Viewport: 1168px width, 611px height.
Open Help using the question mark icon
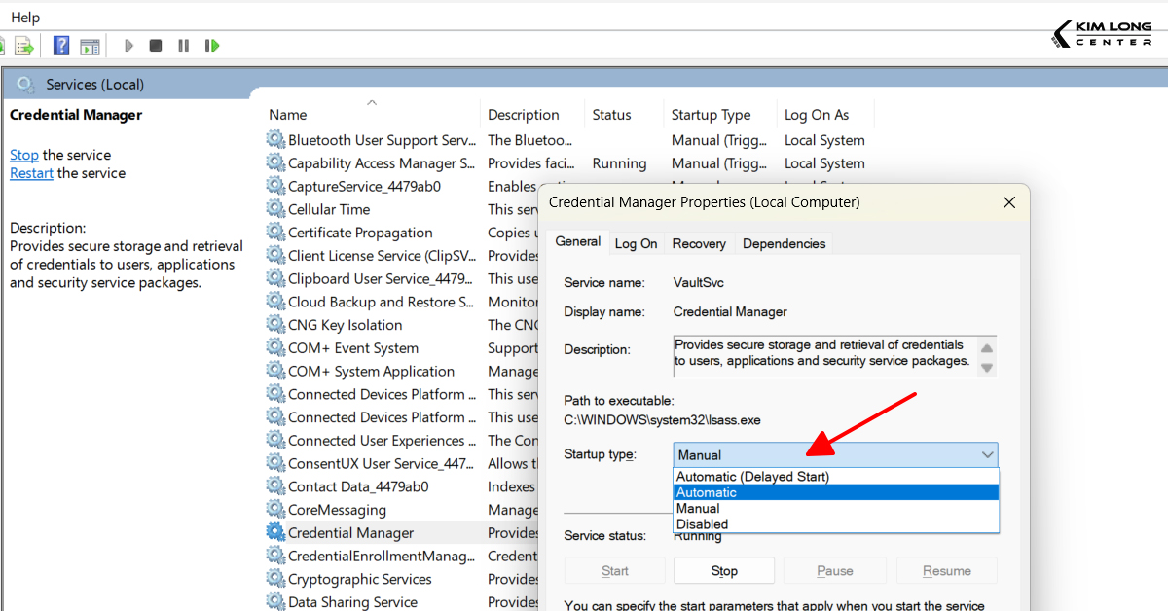click(61, 45)
